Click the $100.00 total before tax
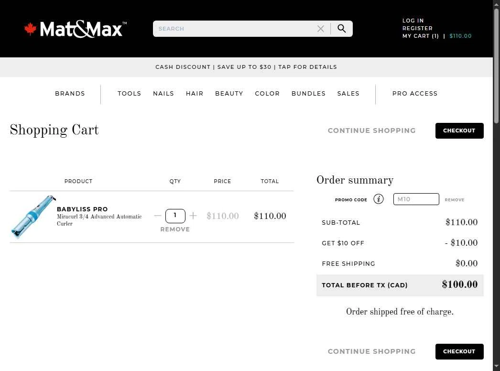Screen dimensions: 500x371 (x=459, y=284)
